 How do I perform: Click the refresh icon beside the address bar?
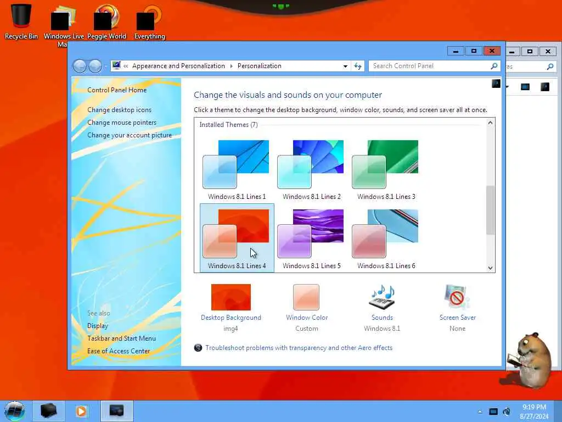click(358, 66)
